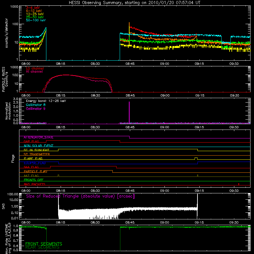Image resolution: width=254 pixels, height=254 pixels.
Task: Click the magenta Collimator 9 modulation spike
Action: pos(129,112)
